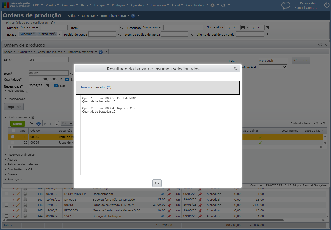331x230 pixels.
Task: Click Cliente do pedido de venda magnifier
Action: coord(267,34)
